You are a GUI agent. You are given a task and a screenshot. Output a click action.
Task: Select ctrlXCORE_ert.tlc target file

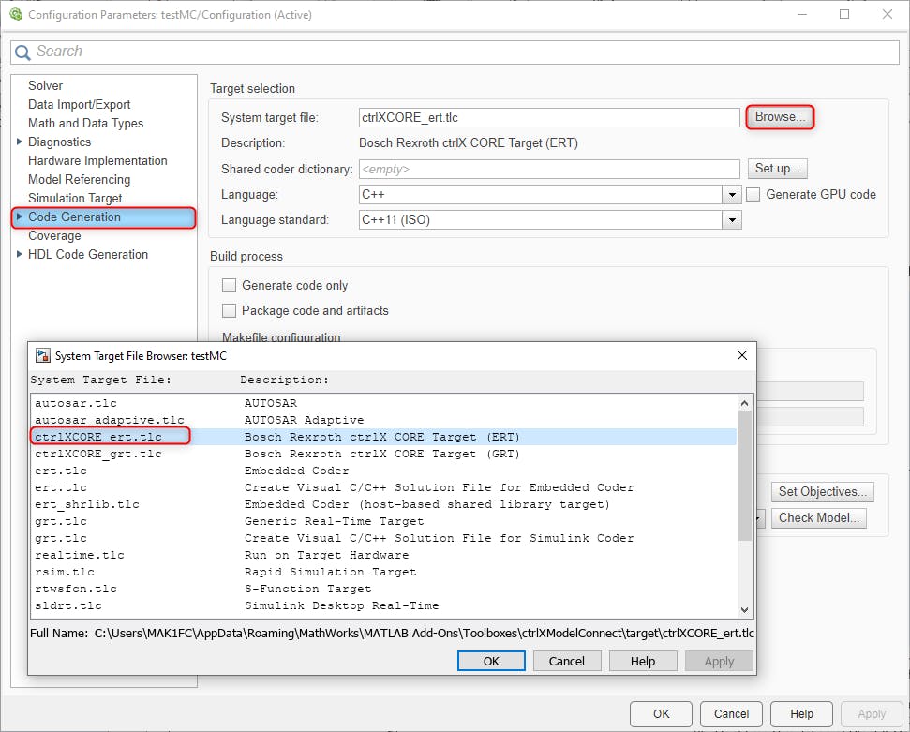(384, 437)
